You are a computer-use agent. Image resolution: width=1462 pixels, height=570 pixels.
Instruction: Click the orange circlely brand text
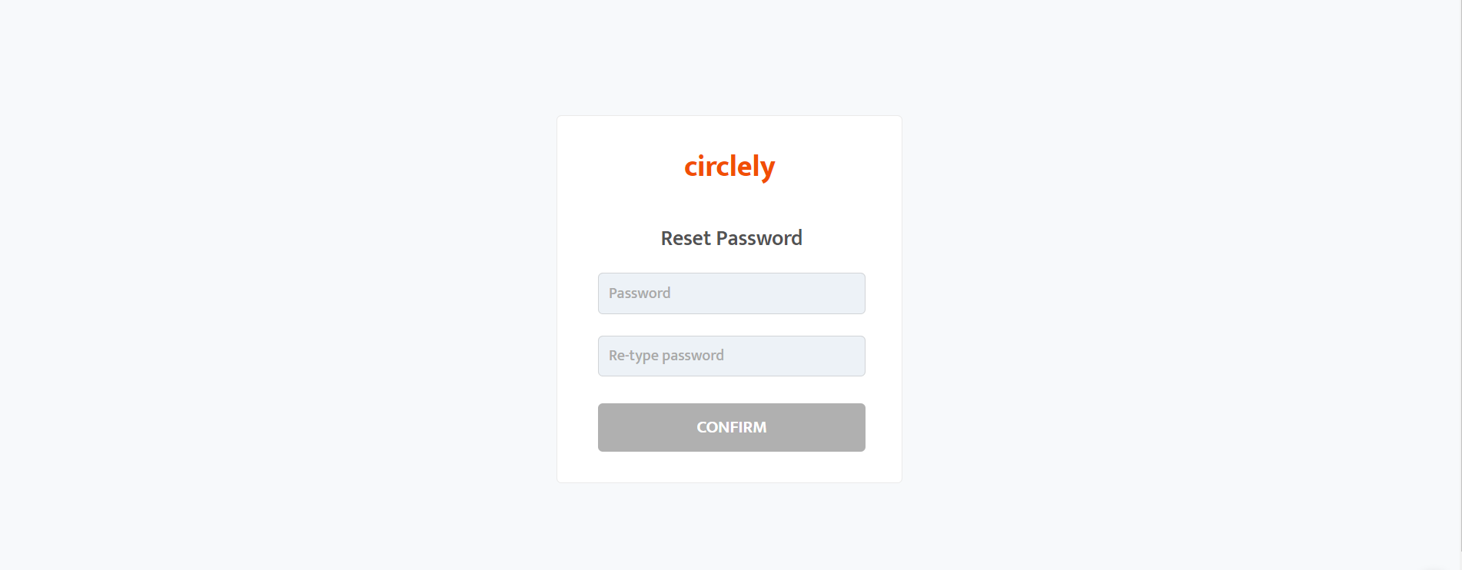729,167
